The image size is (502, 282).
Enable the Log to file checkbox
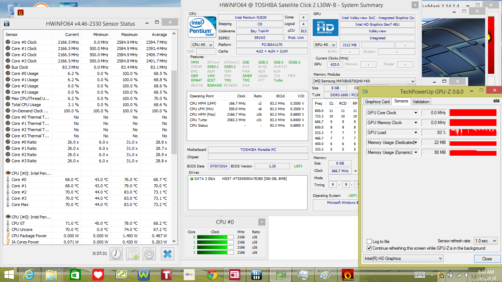click(x=369, y=242)
